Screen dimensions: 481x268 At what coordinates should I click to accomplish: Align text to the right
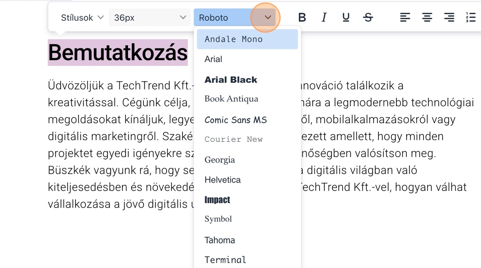pyautogui.click(x=449, y=18)
